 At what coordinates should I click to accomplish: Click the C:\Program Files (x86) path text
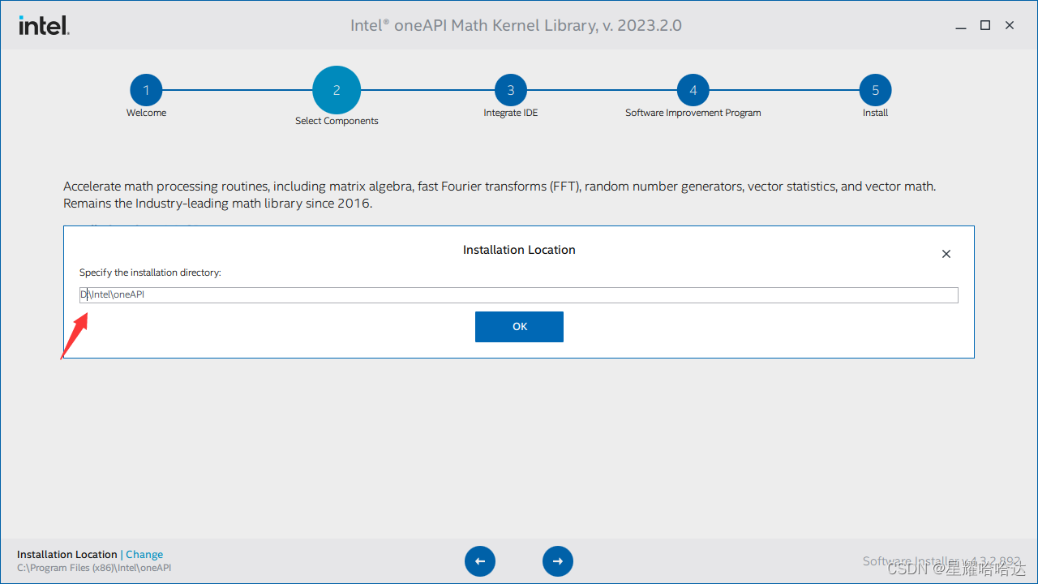pos(94,568)
